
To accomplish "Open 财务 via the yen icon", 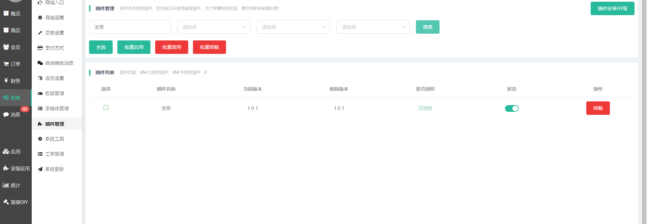I will coord(6,81).
